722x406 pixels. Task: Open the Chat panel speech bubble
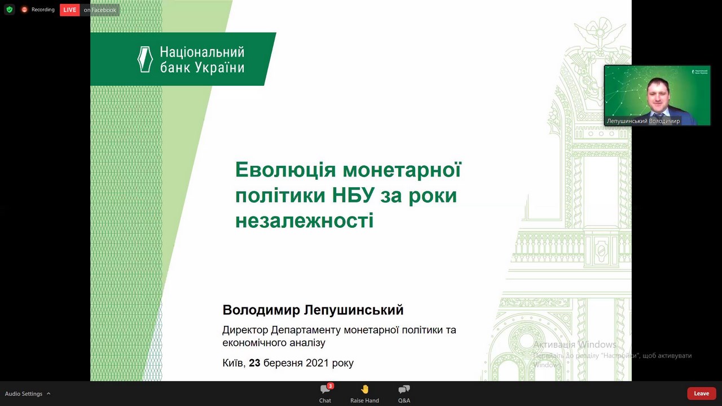324,390
